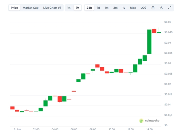Image resolution: width=179 pixels, height=134 pixels.
Task: Download chart data icon
Action: tap(161, 8)
